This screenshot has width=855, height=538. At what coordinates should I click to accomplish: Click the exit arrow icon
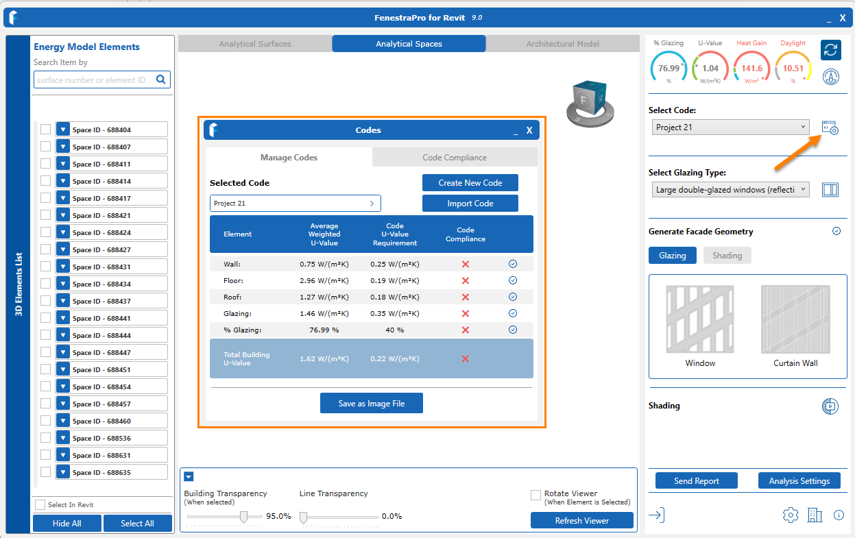coord(657,515)
